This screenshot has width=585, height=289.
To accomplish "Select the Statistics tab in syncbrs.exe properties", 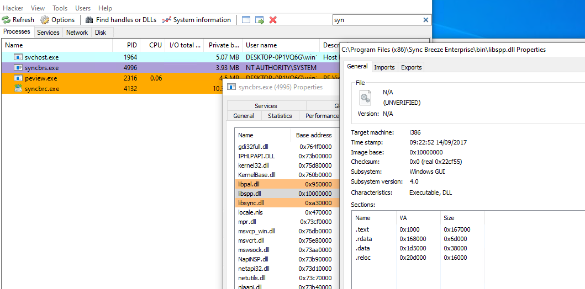I will 280,116.
